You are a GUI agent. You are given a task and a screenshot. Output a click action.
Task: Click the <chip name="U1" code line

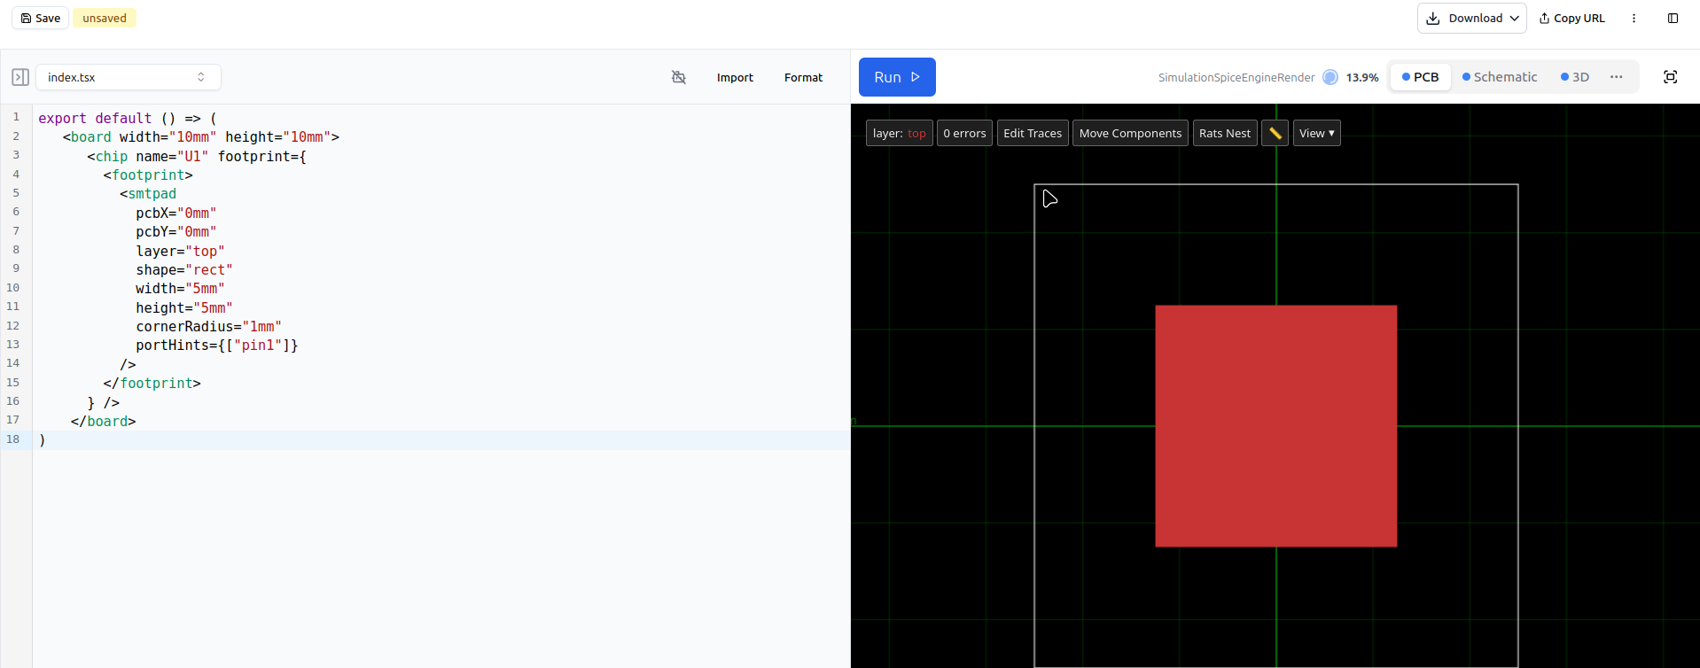click(197, 157)
